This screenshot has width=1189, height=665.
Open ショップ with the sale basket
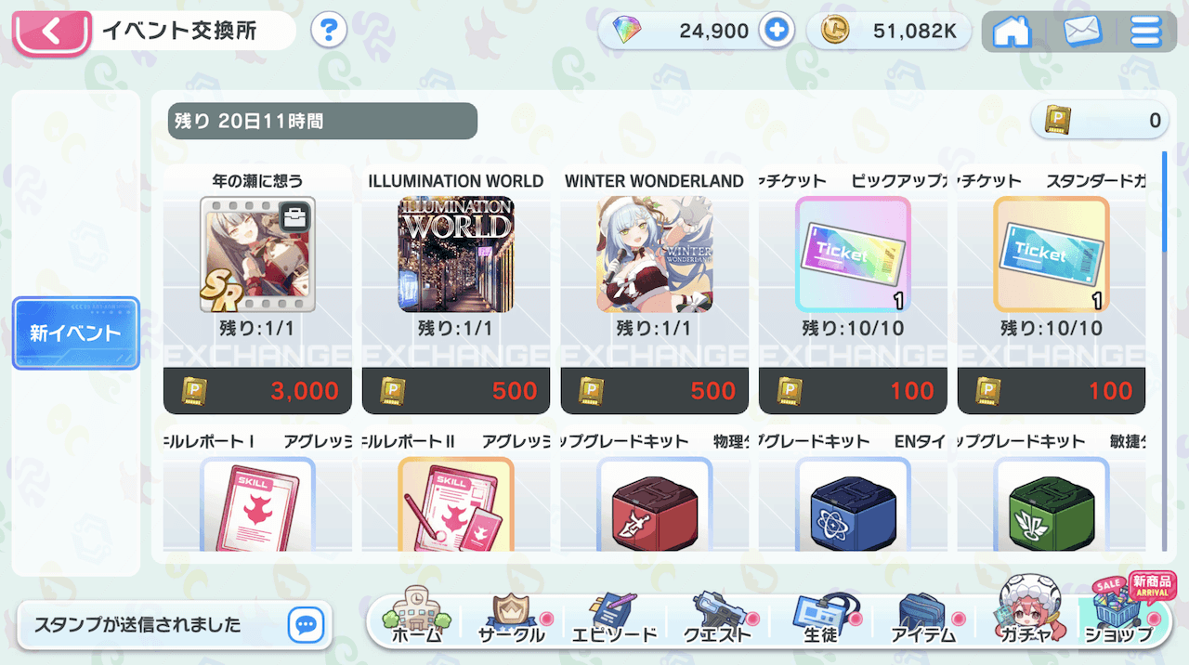click(1119, 613)
